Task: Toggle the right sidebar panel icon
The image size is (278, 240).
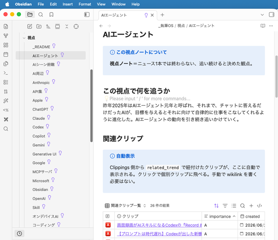Action: (x=271, y=14)
